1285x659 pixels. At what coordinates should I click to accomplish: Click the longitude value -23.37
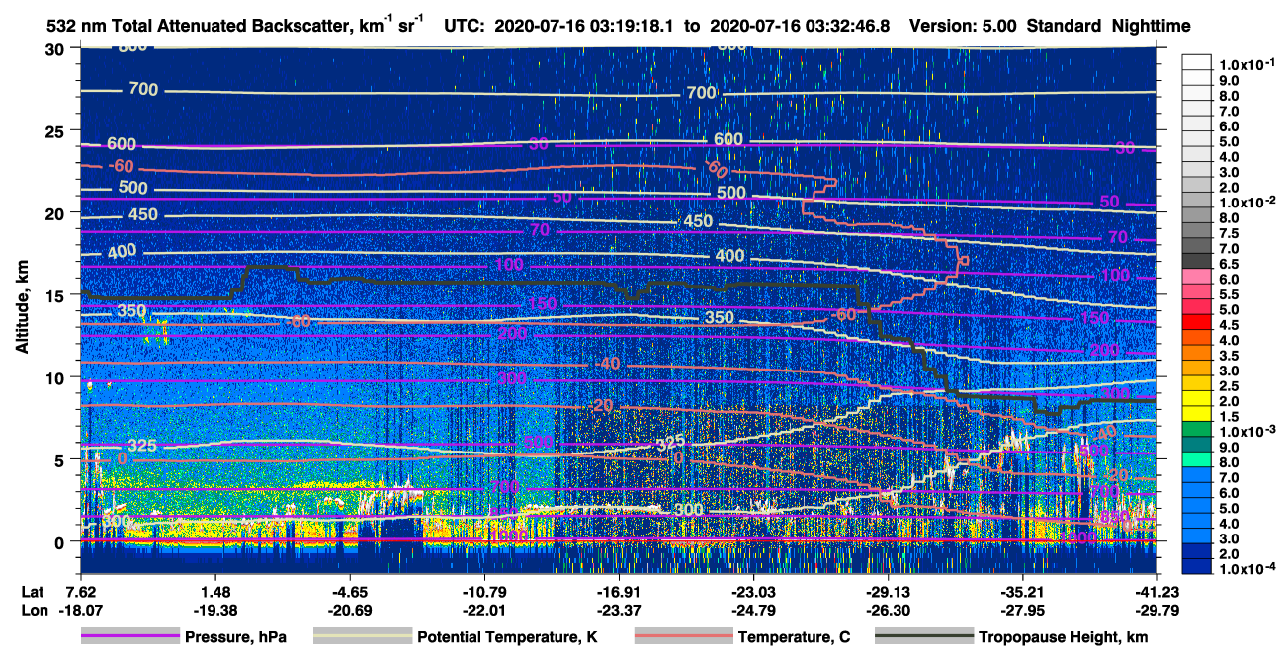(618, 610)
